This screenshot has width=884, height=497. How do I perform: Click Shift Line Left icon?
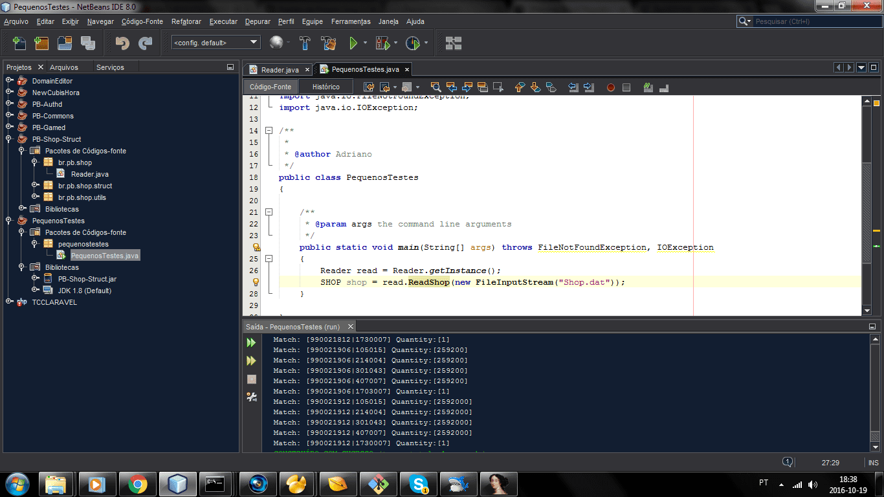tap(573, 87)
